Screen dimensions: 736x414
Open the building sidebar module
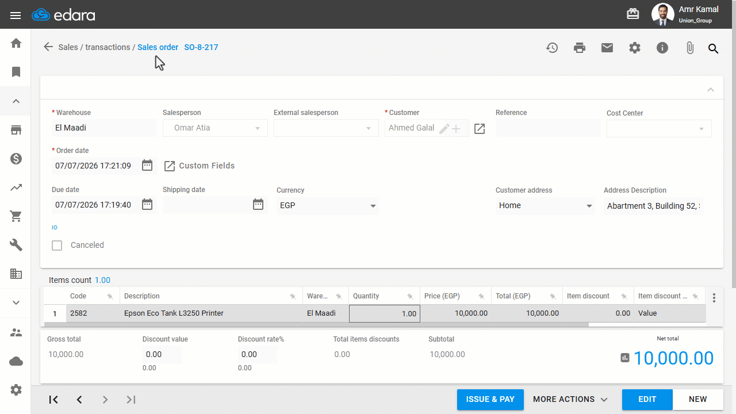[x=16, y=274]
